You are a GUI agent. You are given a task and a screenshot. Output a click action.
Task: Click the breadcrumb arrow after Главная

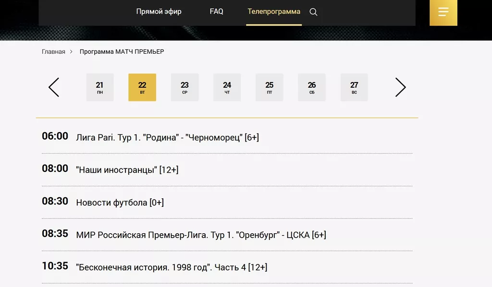click(71, 51)
